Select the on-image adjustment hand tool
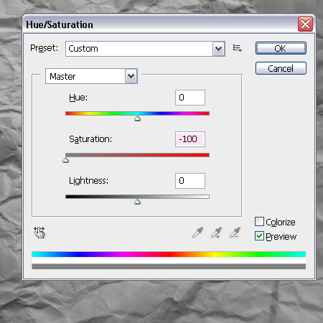This screenshot has width=323, height=323. [39, 232]
